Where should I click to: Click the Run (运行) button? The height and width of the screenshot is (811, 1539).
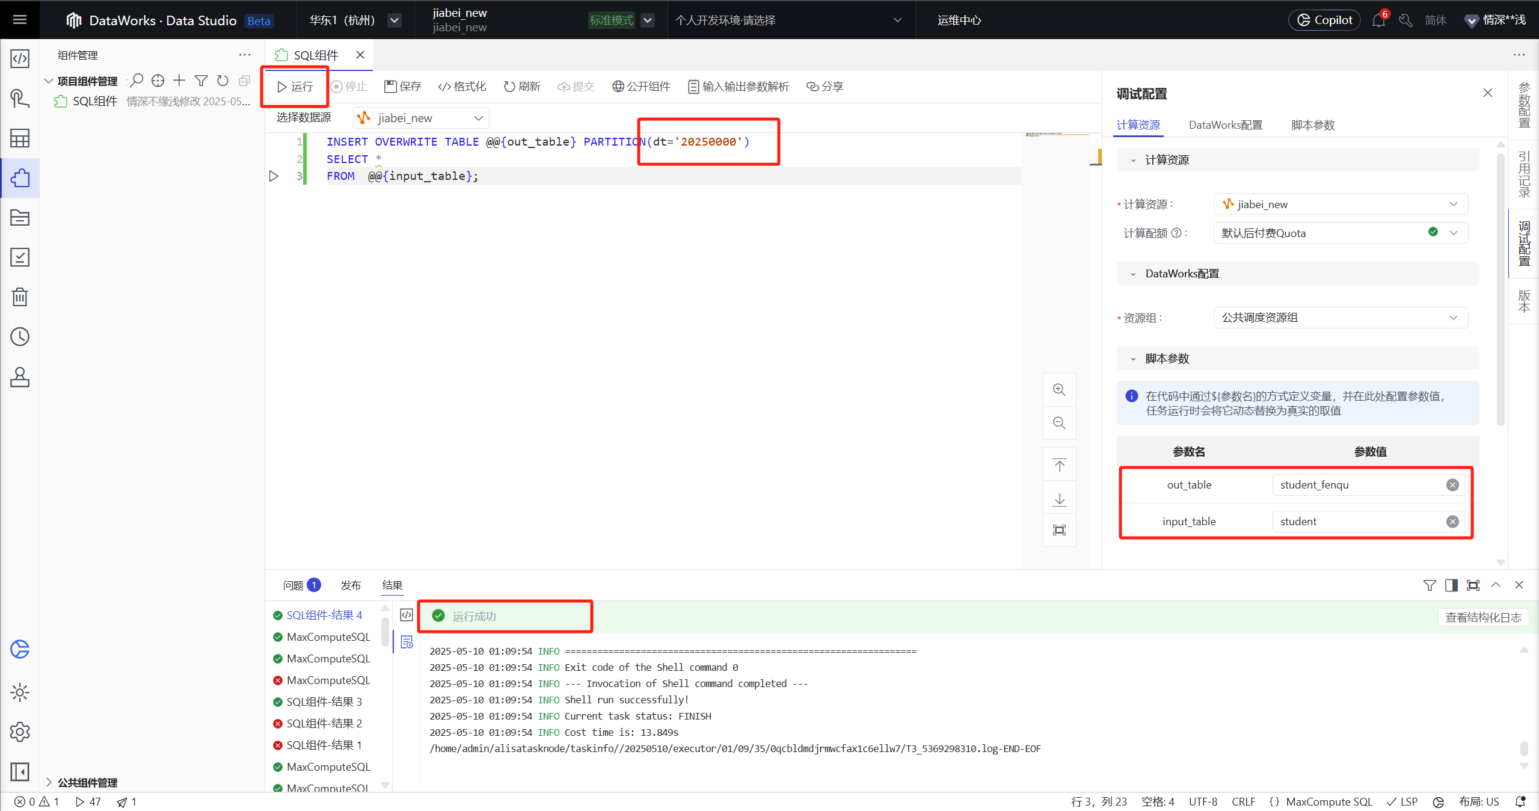tap(295, 87)
